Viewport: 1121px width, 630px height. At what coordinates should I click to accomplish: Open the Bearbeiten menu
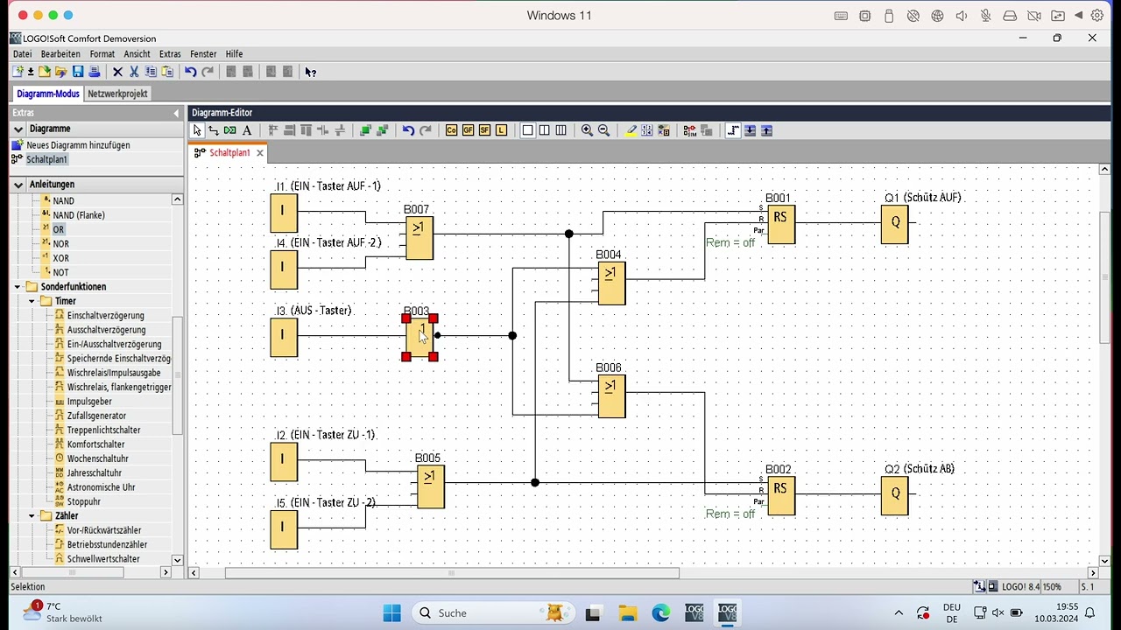60,54
